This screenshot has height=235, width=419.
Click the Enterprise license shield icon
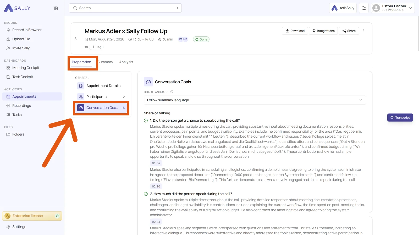coord(57,216)
